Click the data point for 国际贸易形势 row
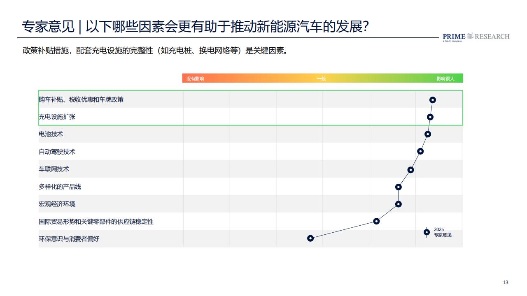527x296 pixels. click(x=376, y=221)
